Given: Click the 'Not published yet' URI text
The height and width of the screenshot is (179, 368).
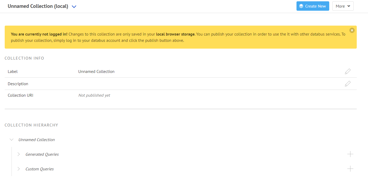Looking at the screenshot, I should point(94,95).
